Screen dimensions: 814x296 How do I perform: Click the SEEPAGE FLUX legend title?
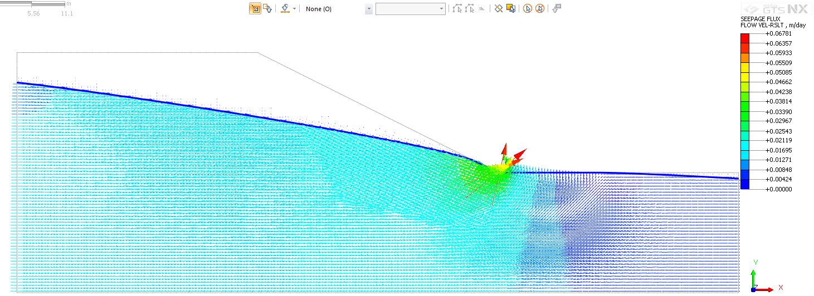[761, 19]
